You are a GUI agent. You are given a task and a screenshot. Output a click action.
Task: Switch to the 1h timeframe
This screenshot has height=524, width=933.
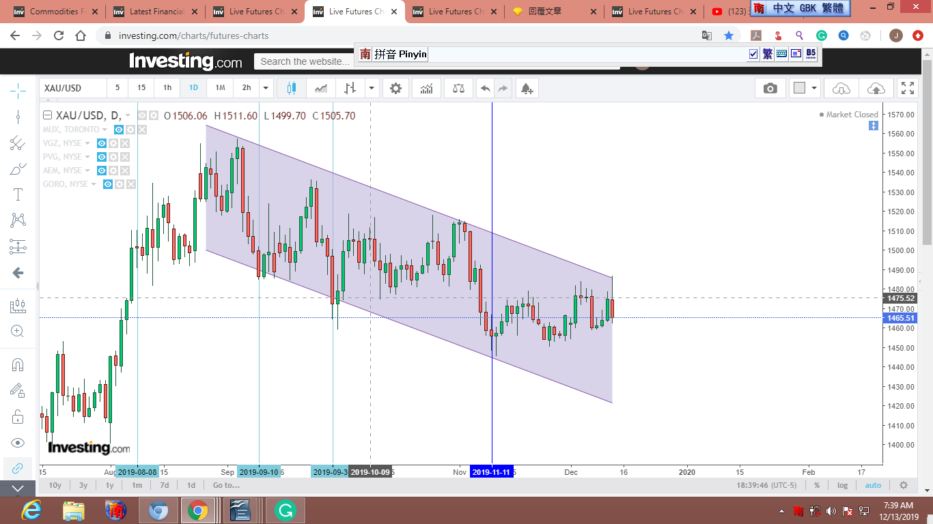click(x=167, y=88)
